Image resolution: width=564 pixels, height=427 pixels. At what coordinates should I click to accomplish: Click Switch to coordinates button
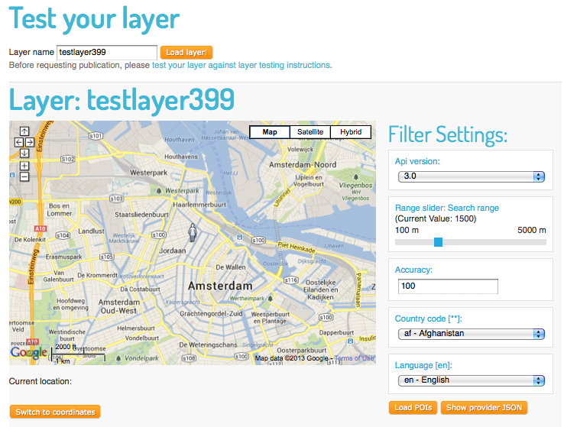[x=55, y=412]
